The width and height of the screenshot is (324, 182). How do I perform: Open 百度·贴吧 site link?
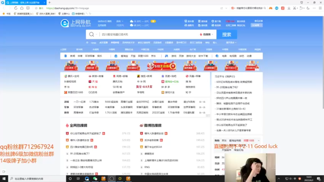pyautogui.click(x=169, y=76)
